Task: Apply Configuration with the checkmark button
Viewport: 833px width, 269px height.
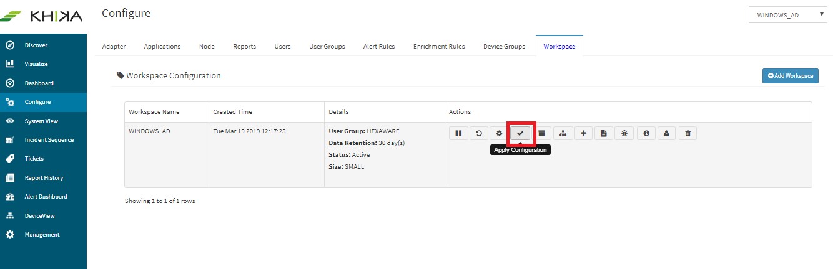Action: [520, 133]
